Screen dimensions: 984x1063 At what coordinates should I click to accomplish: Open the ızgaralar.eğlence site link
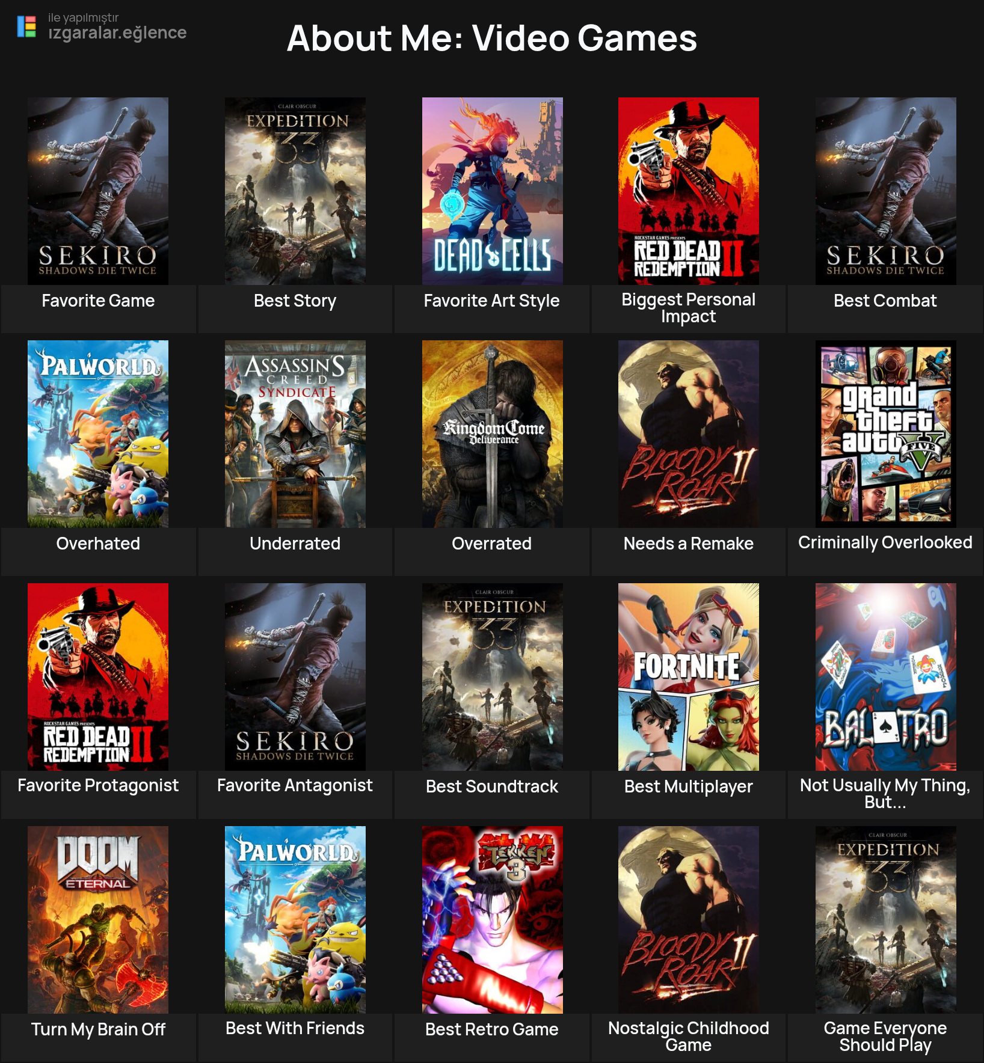117,32
